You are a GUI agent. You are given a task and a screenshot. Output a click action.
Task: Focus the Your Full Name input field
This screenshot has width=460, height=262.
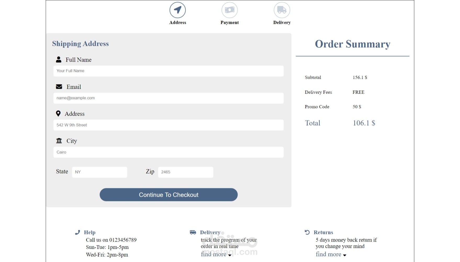coord(169,71)
